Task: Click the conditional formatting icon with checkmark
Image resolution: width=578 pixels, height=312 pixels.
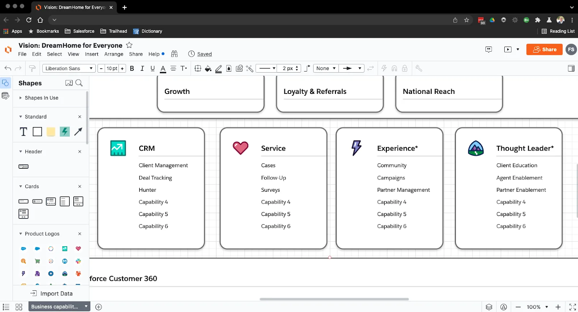Action: [239, 68]
